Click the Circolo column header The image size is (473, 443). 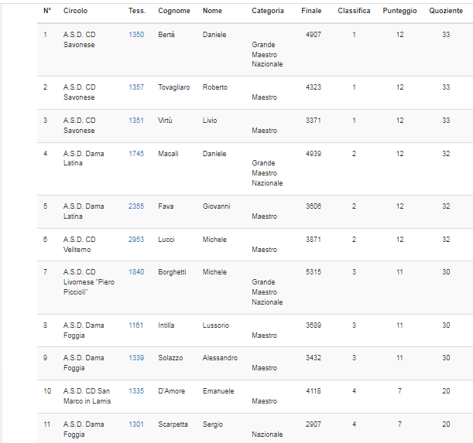(x=75, y=11)
